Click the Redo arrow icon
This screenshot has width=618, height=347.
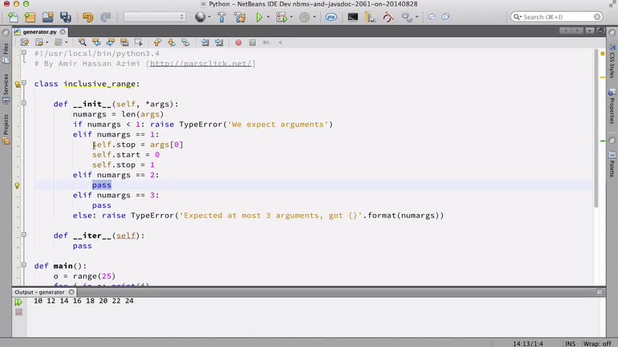click(105, 17)
